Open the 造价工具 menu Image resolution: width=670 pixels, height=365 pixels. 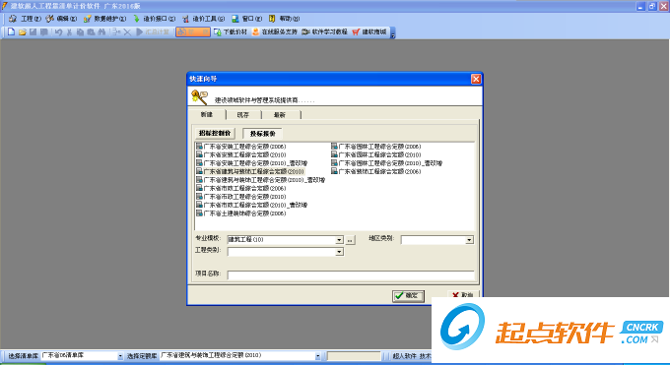203,19
